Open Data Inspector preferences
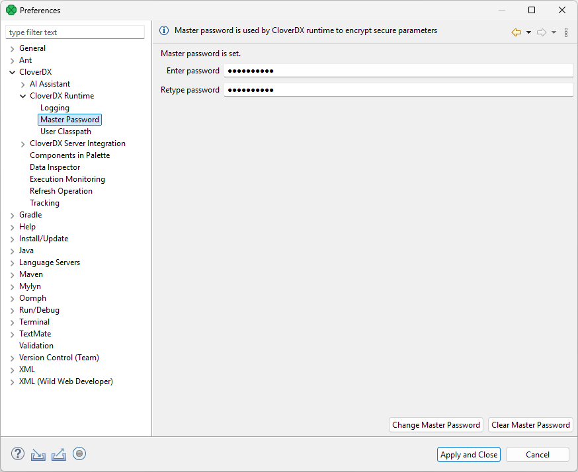 click(x=55, y=167)
